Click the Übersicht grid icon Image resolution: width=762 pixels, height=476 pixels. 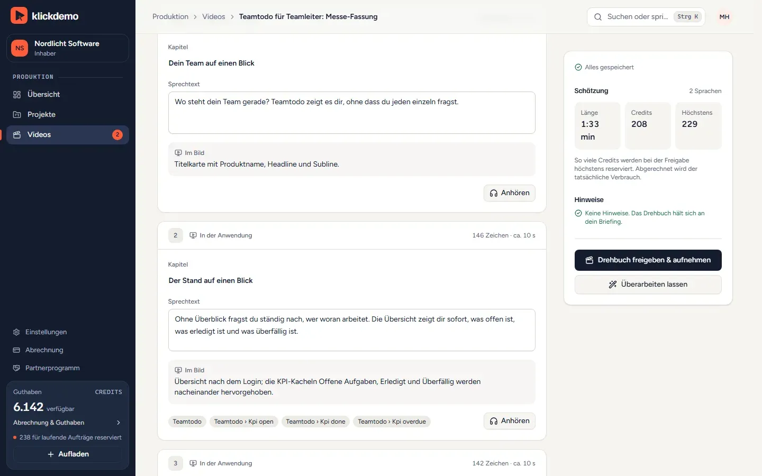(x=17, y=94)
